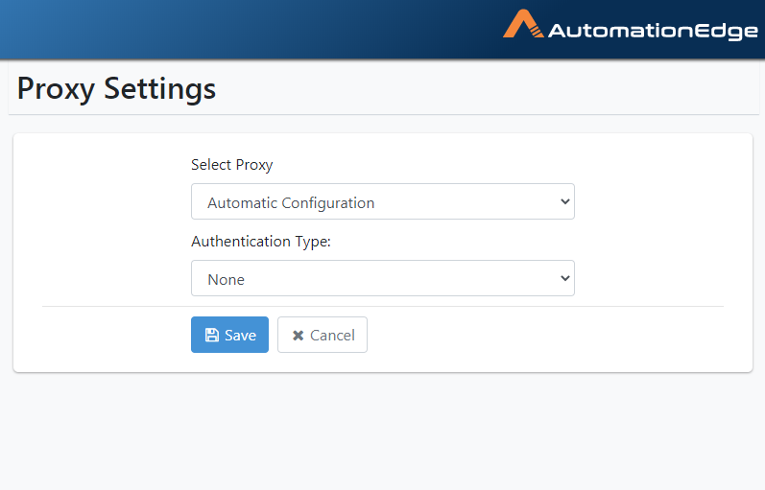Click the Proxy Settings page heading
The width and height of the screenshot is (765, 490).
coord(116,89)
